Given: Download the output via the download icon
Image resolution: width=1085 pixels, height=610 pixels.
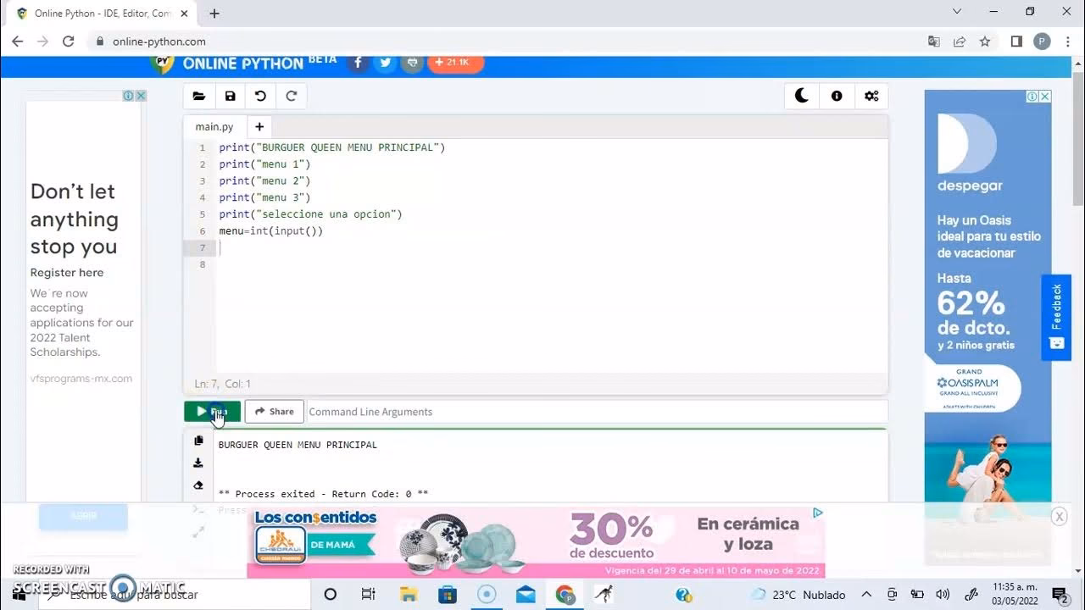Looking at the screenshot, I should pos(198,462).
